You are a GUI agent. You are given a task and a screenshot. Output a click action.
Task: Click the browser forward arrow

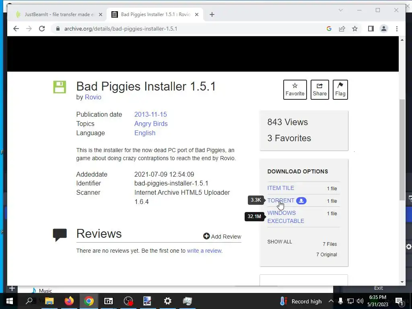(29, 29)
